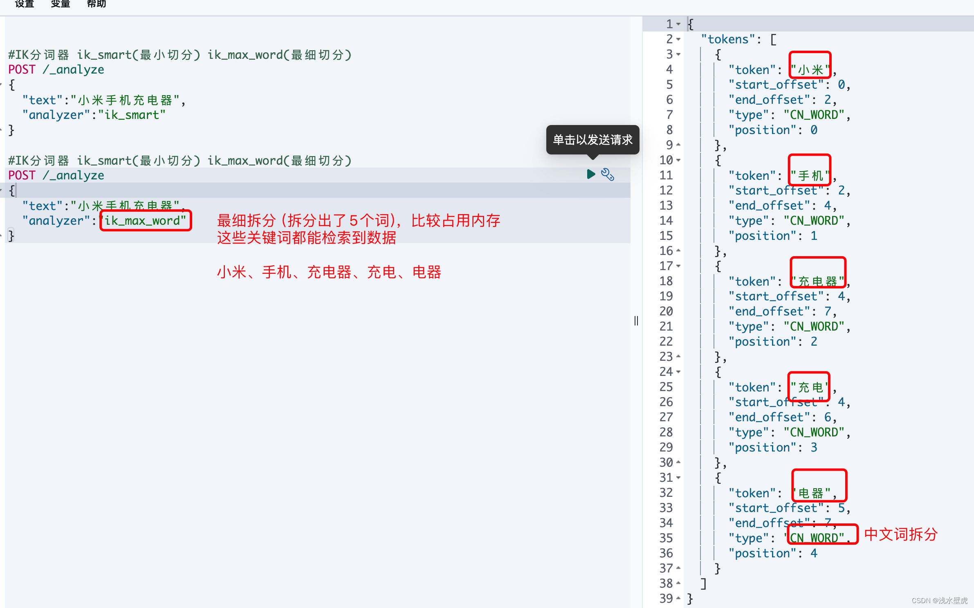Click the fold arrow at line 9
Image resolution: width=974 pixels, height=608 pixels.
(678, 145)
